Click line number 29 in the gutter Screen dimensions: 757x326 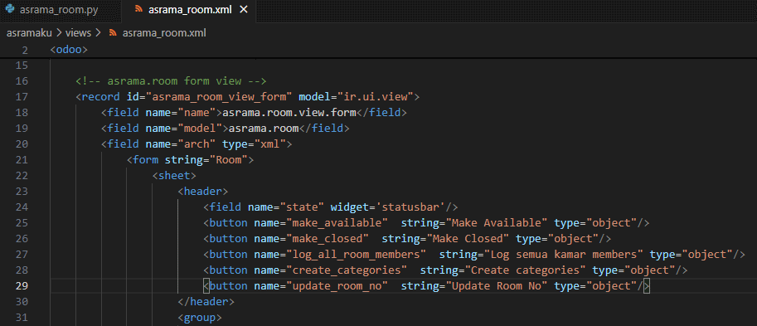(x=22, y=286)
